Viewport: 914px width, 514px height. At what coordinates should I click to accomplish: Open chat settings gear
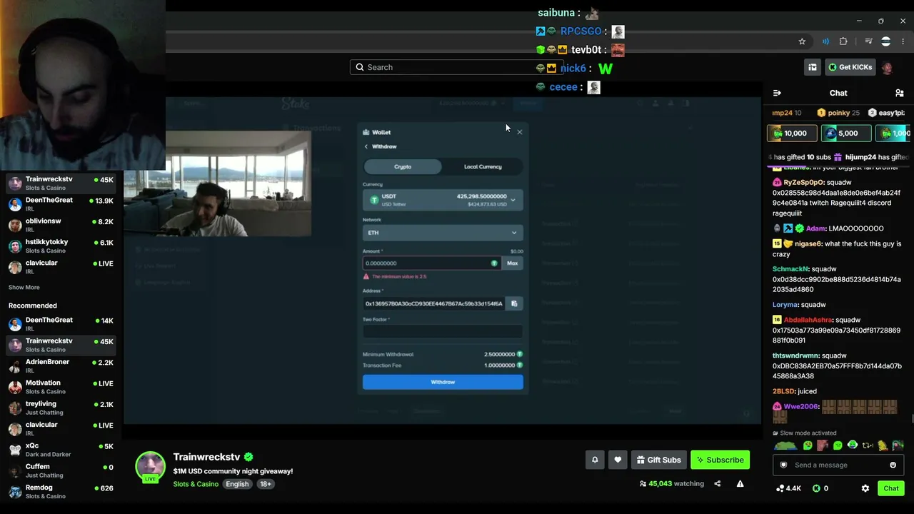[x=865, y=488]
